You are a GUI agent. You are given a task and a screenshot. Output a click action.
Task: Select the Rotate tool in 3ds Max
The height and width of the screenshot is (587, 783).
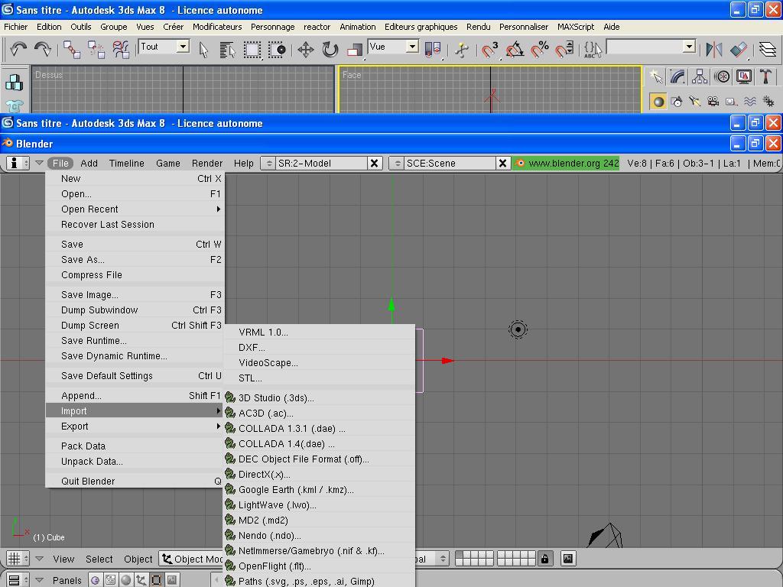pos(330,50)
